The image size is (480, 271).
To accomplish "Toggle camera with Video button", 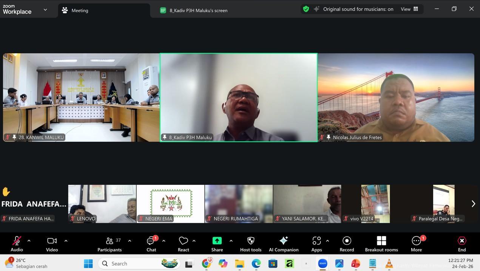I will 52,244.
